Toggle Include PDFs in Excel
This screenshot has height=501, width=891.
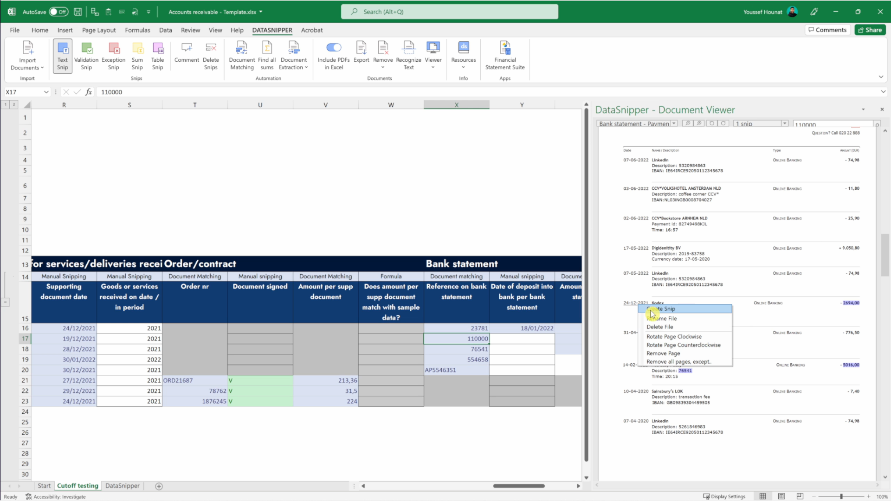pyautogui.click(x=334, y=48)
